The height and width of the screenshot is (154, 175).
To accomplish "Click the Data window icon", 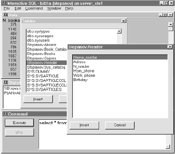I will (x=5, y=15).
